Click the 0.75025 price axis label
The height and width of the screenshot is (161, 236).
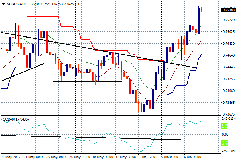point(228,32)
